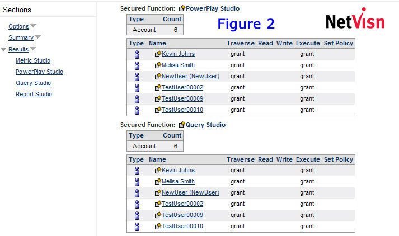This screenshot has height=236, width=399.
Task: Open TestUser00010 link in Query Studio table
Action: pyautogui.click(x=182, y=226)
